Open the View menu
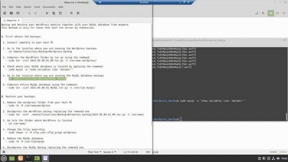288x162 pixels. 18,7
